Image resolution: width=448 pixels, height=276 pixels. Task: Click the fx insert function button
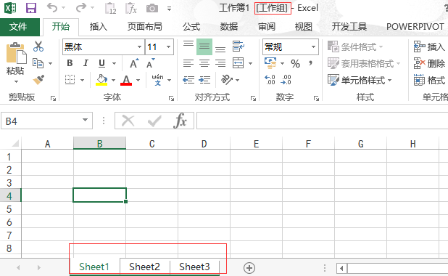tap(180, 121)
